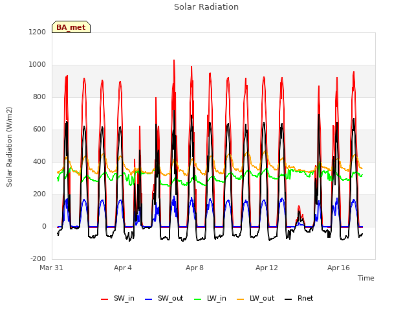Click the red SW_in legend swatch
Image resolution: width=414 pixels, height=311 pixels.
click(x=105, y=299)
